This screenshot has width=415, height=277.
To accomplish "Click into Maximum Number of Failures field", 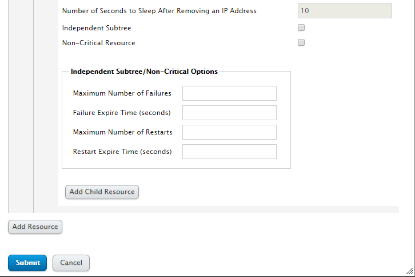I will 229,93.
